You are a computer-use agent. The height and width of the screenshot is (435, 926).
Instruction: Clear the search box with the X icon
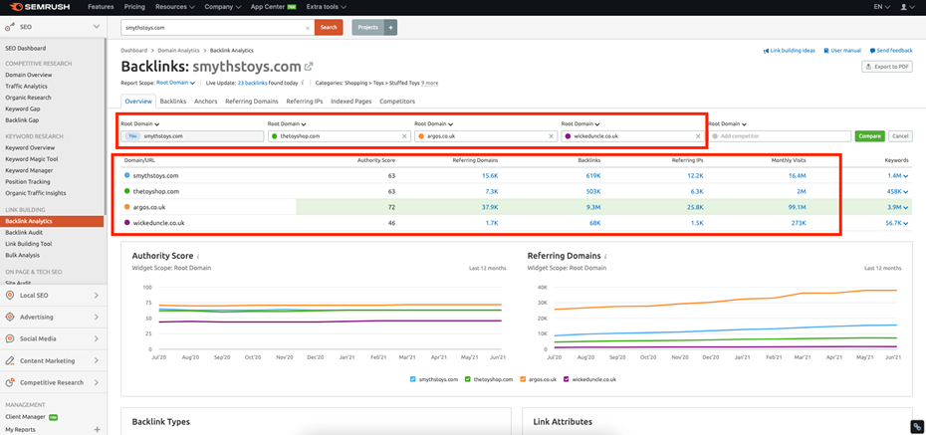point(308,28)
